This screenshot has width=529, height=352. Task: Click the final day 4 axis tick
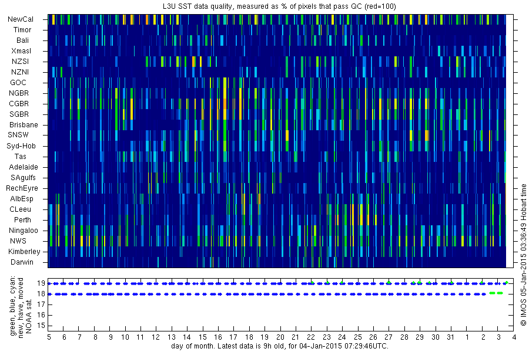point(514,337)
